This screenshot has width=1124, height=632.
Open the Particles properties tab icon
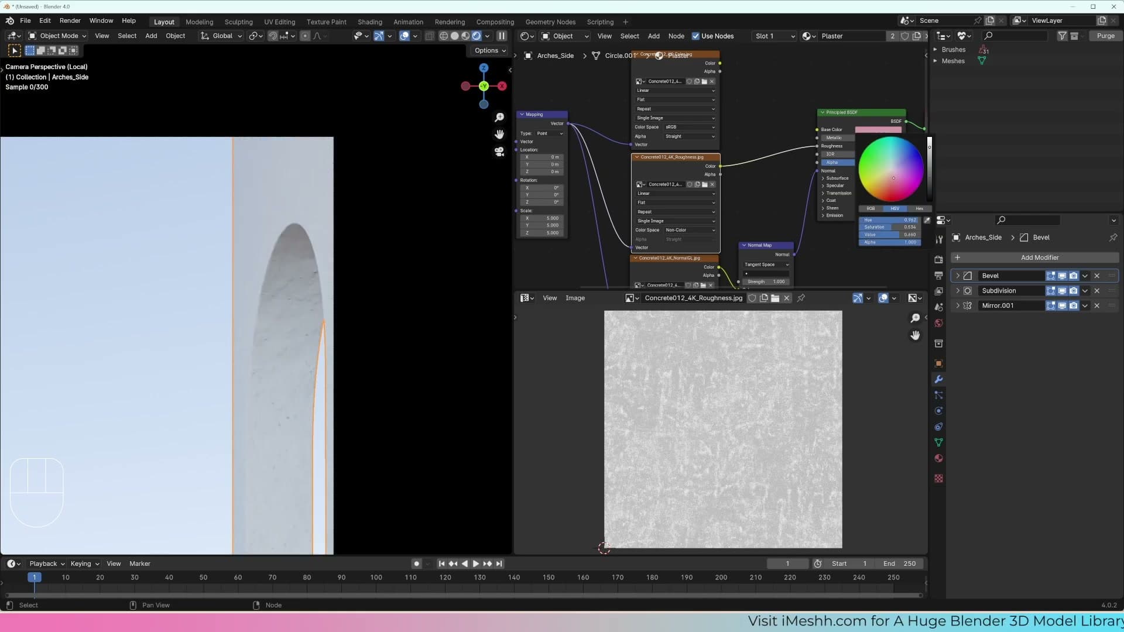click(938, 395)
